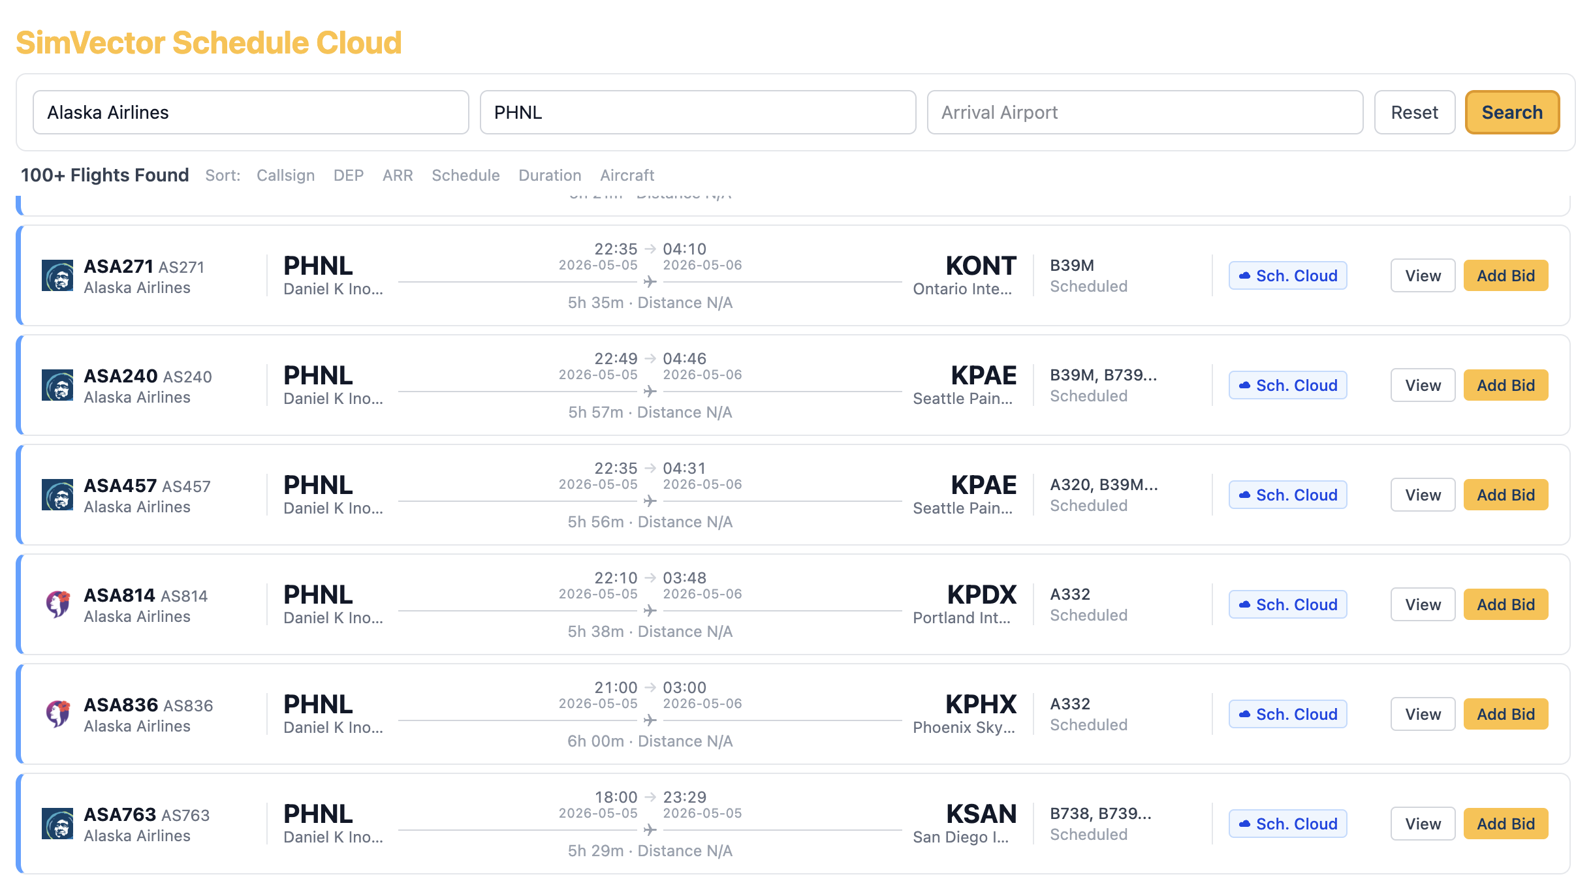
Task: Click the 22:49 departure time for ASA240
Action: tap(616, 359)
